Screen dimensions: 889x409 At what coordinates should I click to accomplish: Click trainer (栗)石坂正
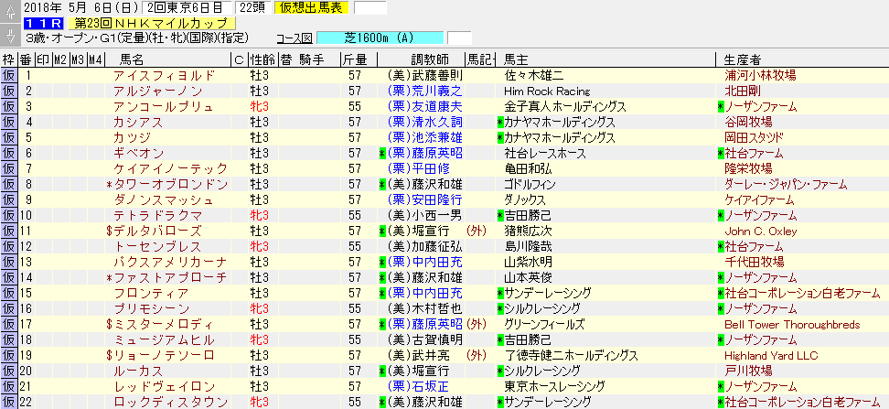click(420, 387)
